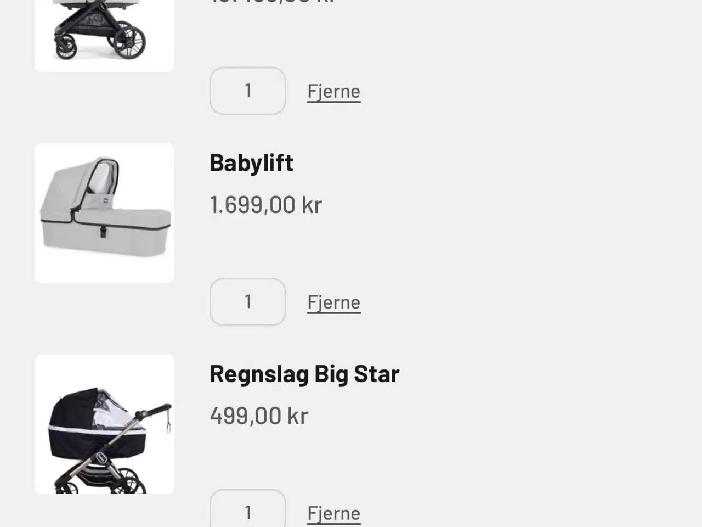Click the quantity box left of Babylift's Fjerne
Screen dimensions: 702x527
point(248,302)
